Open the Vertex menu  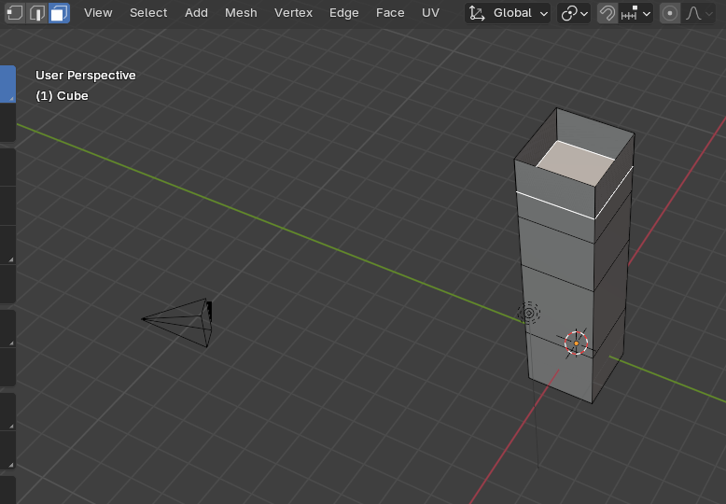[293, 13]
